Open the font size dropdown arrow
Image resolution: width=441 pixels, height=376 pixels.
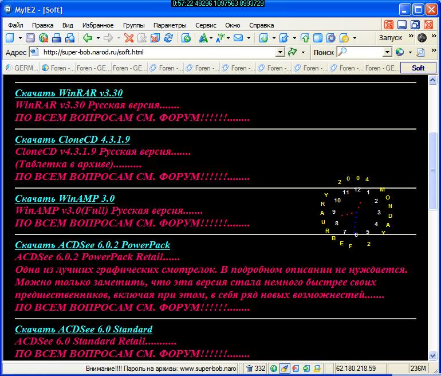point(211,38)
